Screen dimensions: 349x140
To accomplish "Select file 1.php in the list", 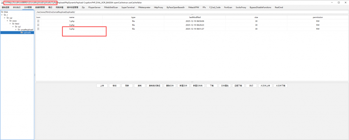I will point(72,21).
